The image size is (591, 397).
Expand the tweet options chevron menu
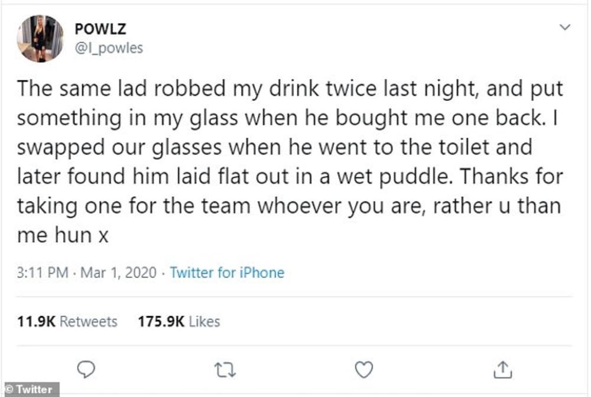(565, 28)
